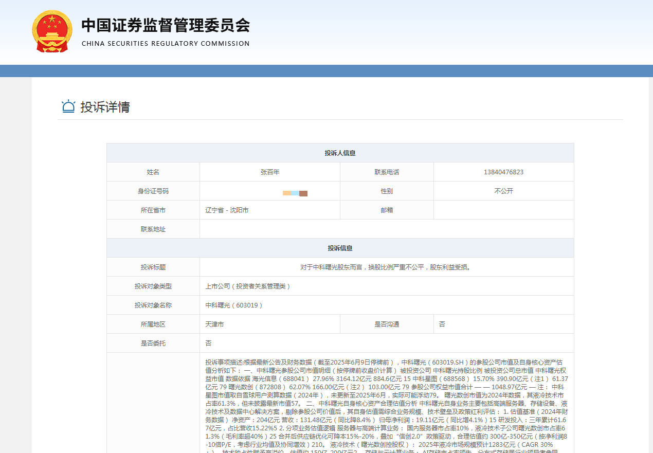Click the 邮箱 label cell

(387, 210)
